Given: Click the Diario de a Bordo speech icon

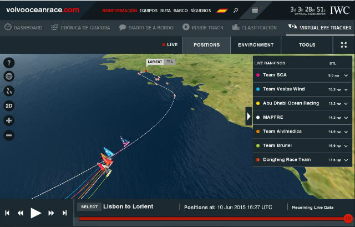Looking at the screenshot, I should pyautogui.click(x=123, y=27).
